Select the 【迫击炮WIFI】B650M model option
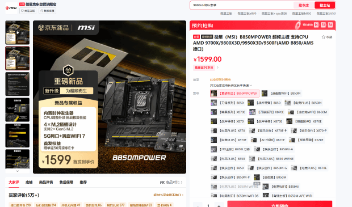Image resolution: width=352 pixels, height=207 pixels. [x=308, y=112]
